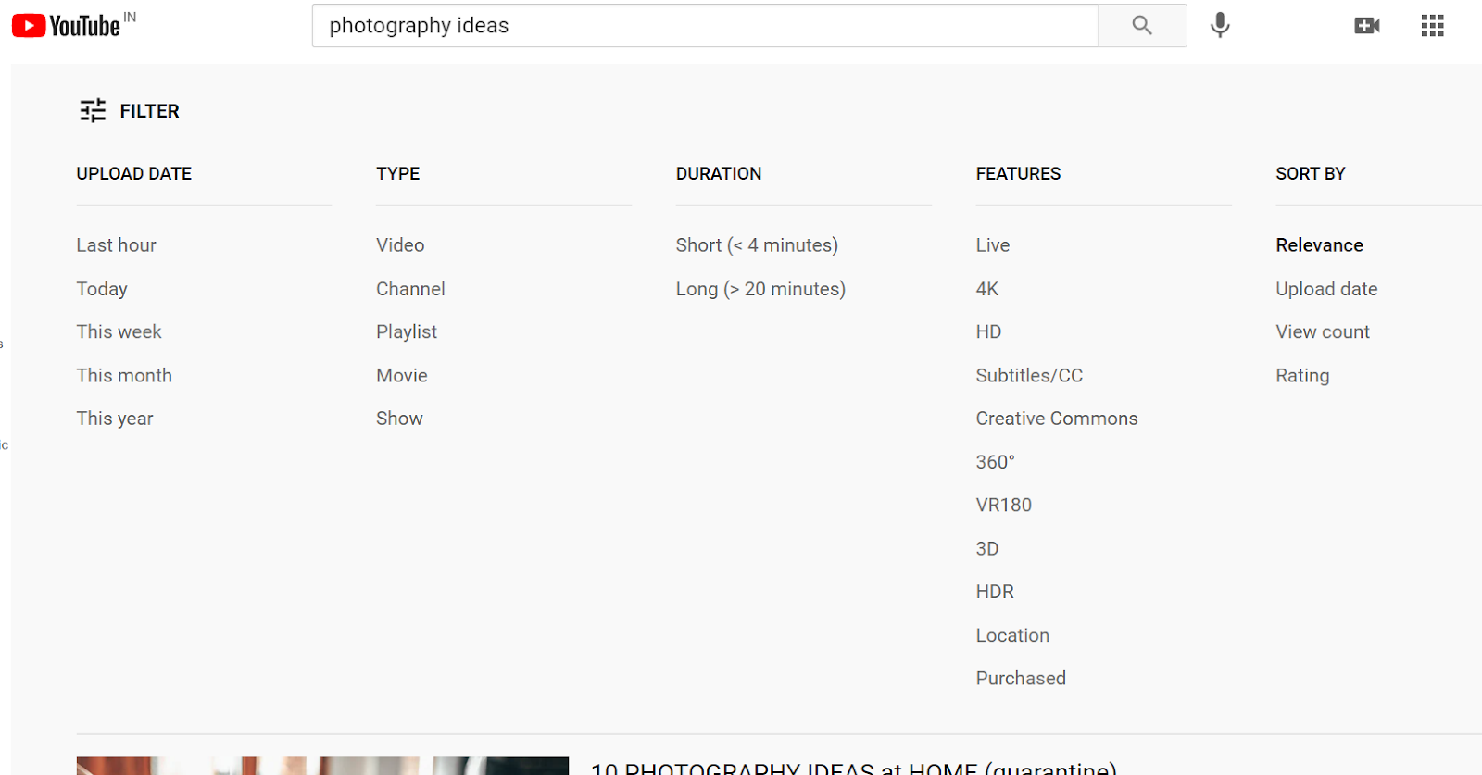Sort search results by Rating
The height and width of the screenshot is (775, 1482).
coord(1301,375)
